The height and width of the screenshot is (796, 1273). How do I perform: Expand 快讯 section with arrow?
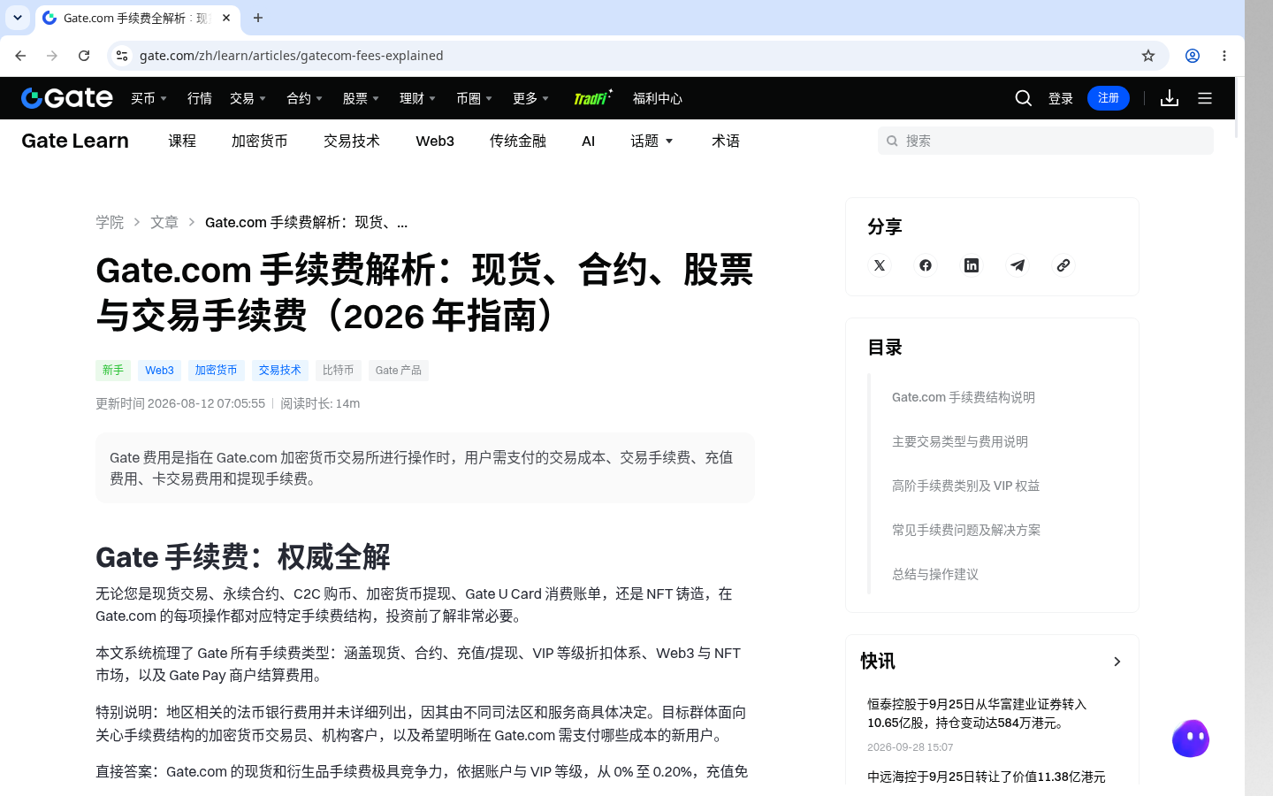tap(1117, 662)
